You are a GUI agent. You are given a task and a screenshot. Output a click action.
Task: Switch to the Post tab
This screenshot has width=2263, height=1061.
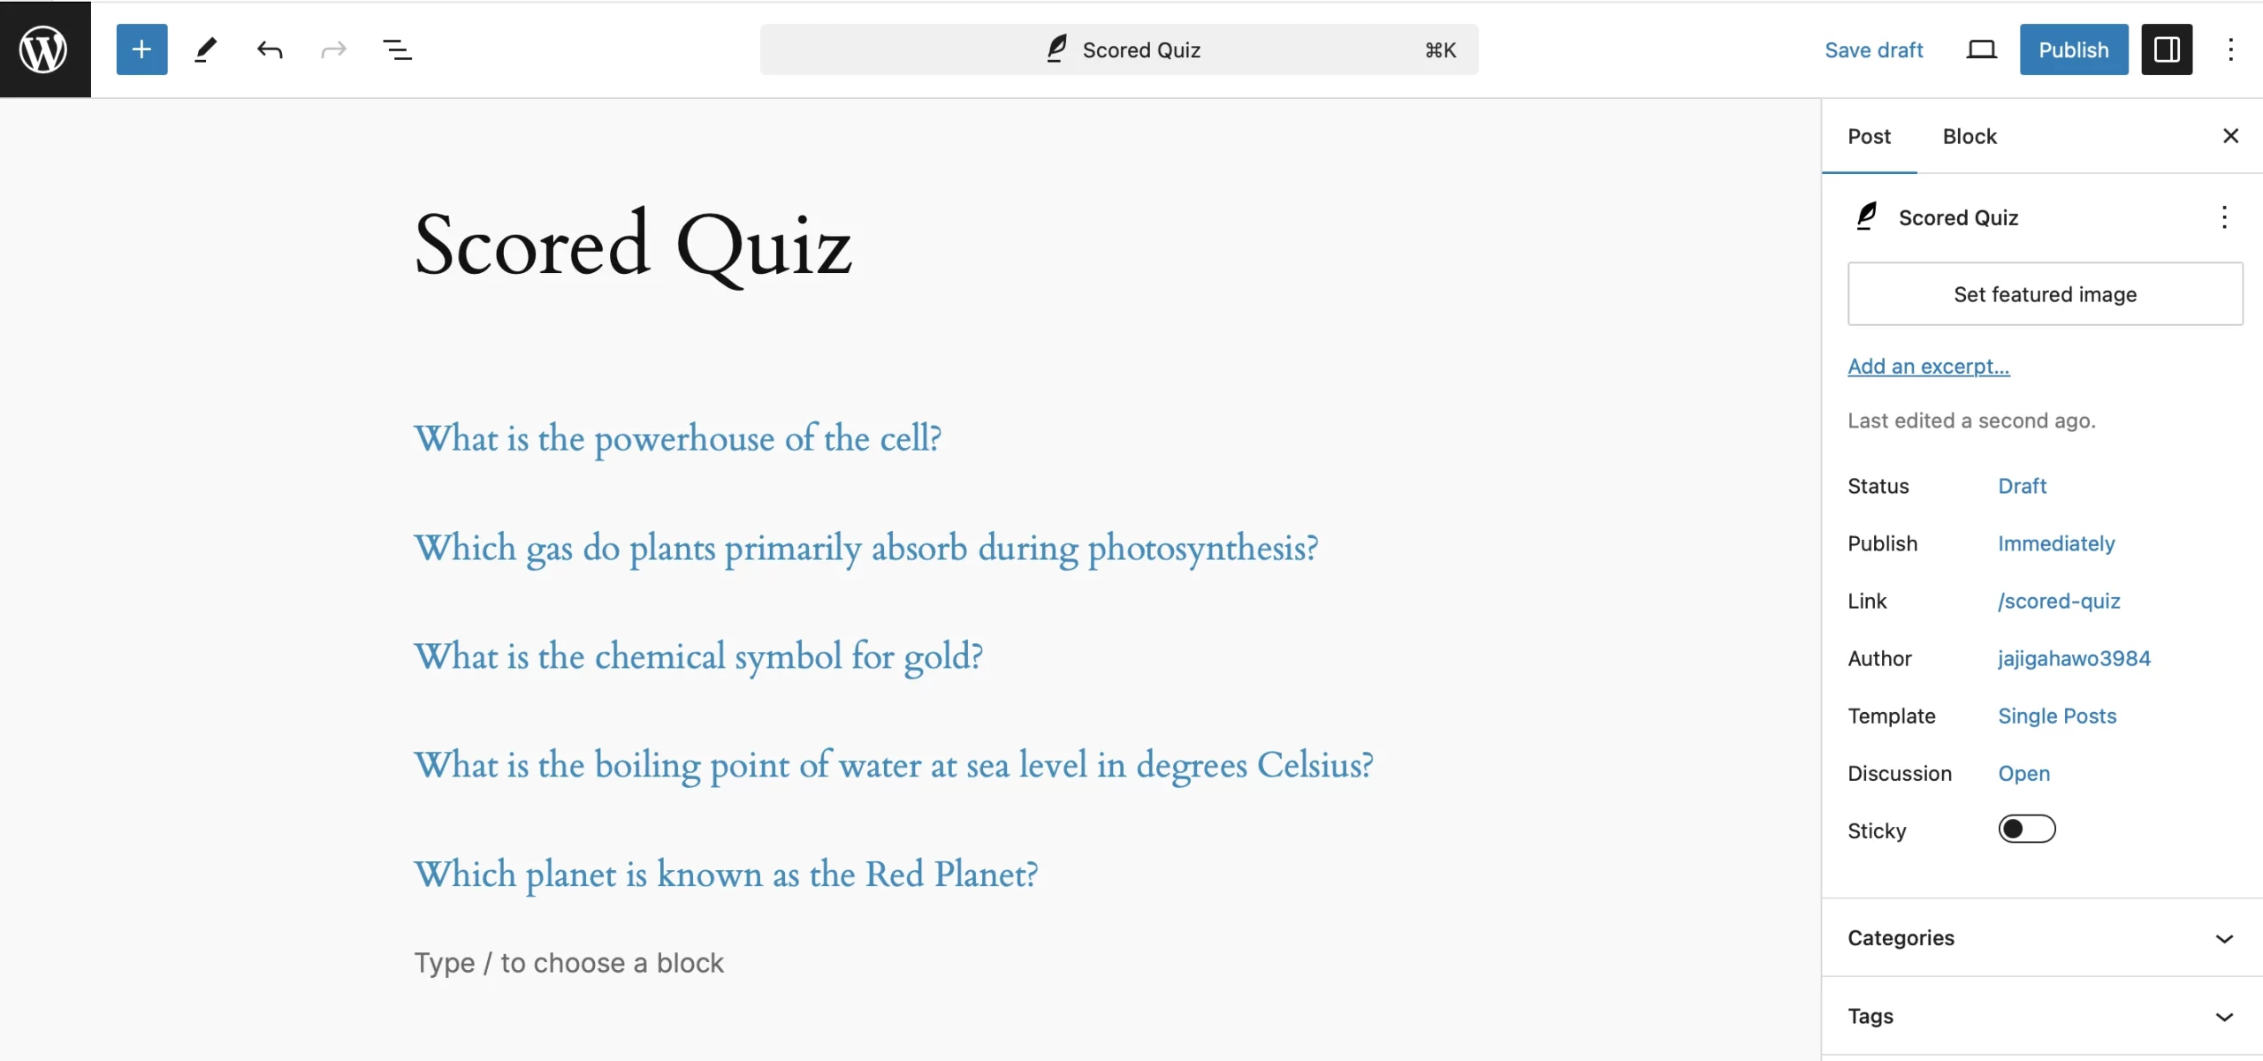(1869, 135)
